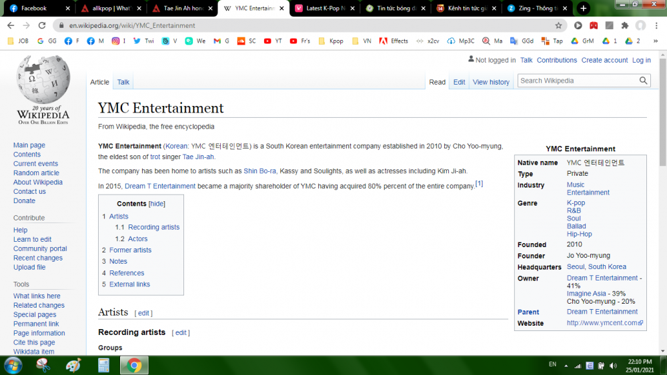Click the Create account link

click(x=604, y=60)
